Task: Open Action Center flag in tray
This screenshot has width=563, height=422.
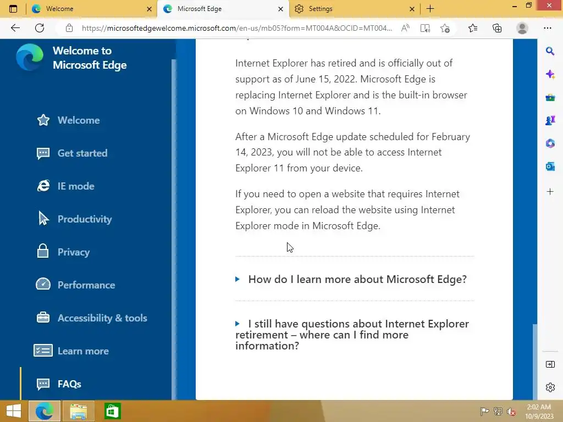Action: (x=484, y=411)
